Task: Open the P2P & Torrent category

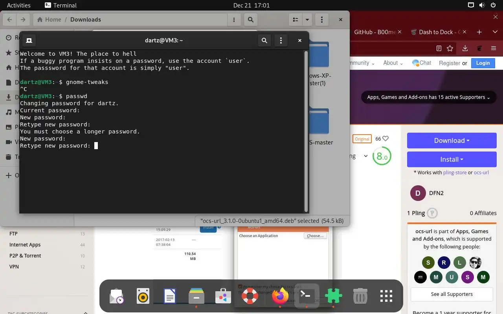Action: click(x=25, y=256)
